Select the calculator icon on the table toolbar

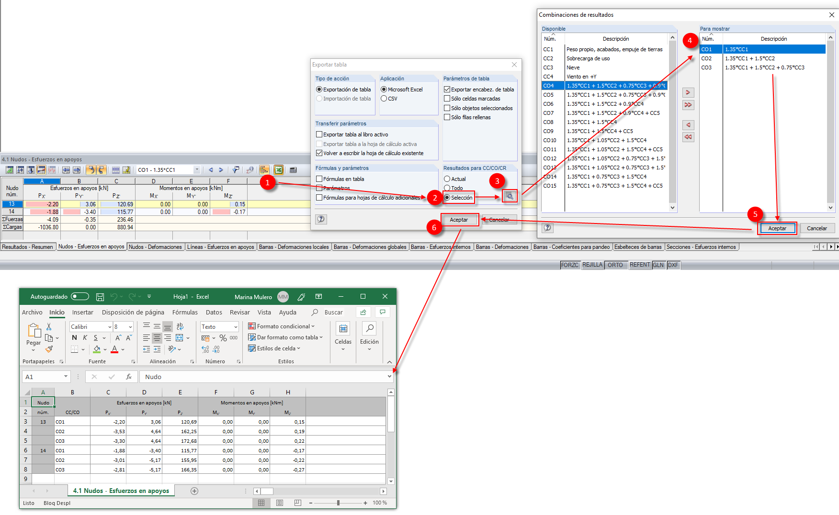(293, 169)
